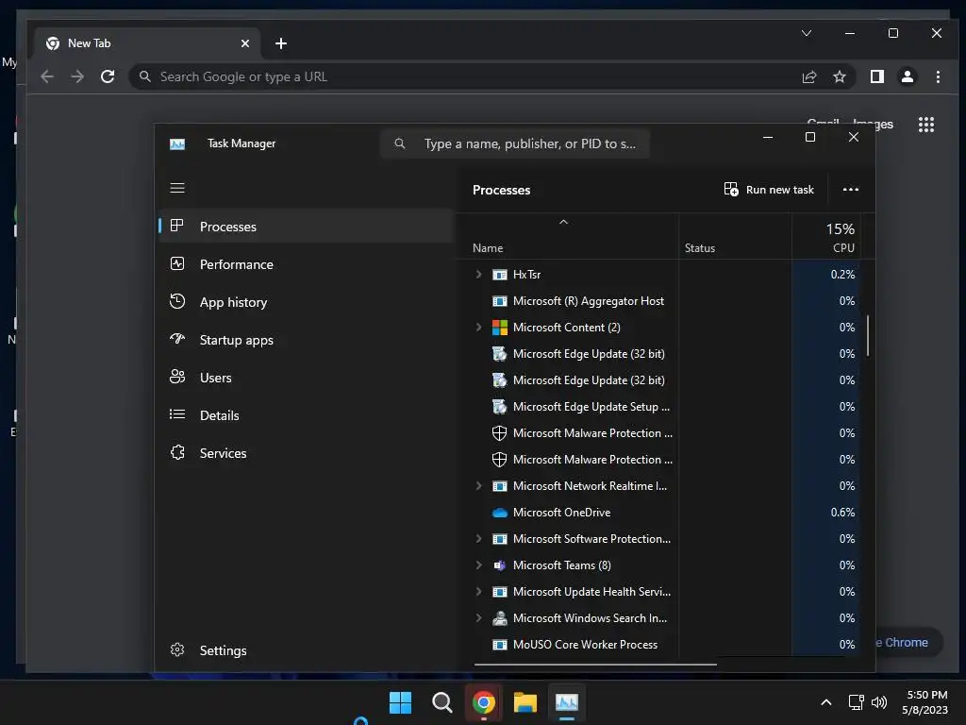The width and height of the screenshot is (966, 725).
Task: Click the Users people icon
Action: pyautogui.click(x=176, y=377)
